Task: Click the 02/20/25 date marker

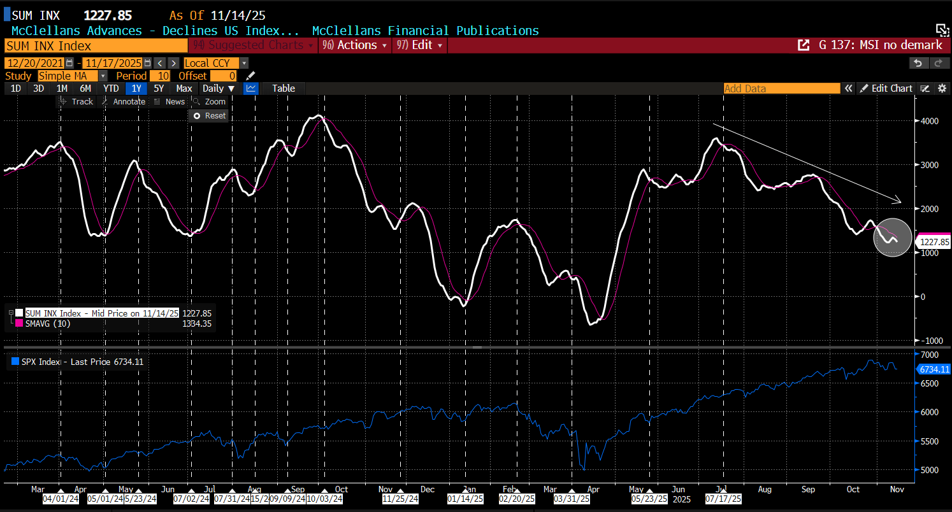Action: [x=516, y=499]
